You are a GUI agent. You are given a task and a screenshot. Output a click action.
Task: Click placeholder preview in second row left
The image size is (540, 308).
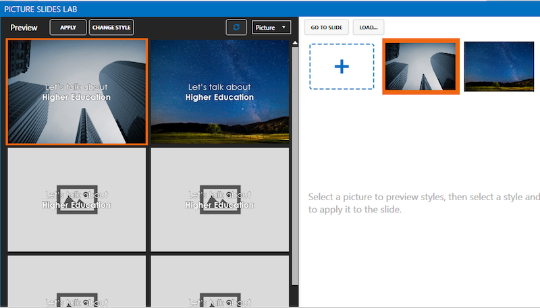pos(76,199)
